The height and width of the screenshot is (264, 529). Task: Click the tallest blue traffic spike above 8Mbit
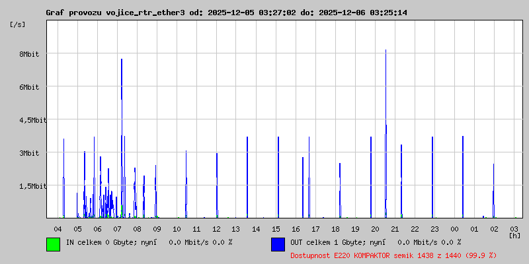coord(386,53)
